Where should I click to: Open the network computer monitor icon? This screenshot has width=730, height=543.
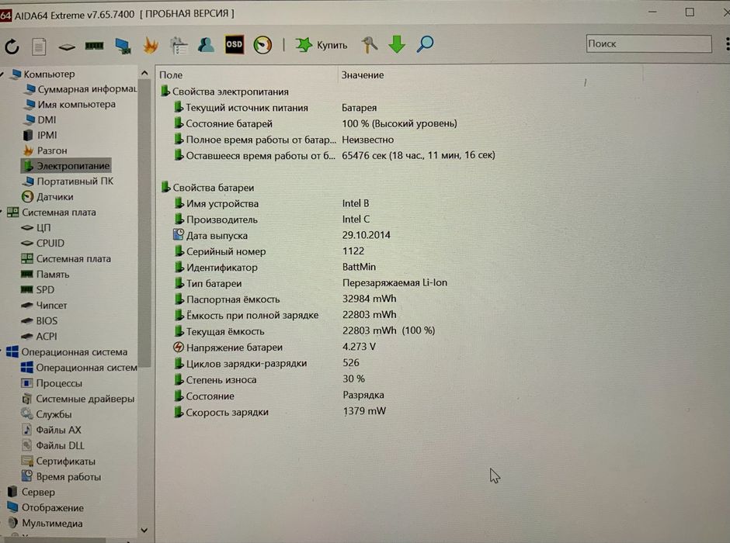(x=123, y=46)
